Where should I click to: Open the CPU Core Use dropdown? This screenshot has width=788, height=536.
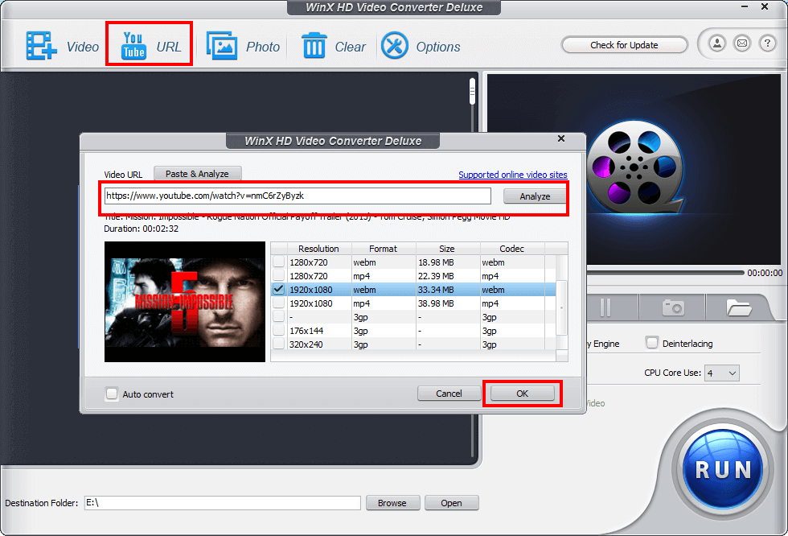coord(722,373)
